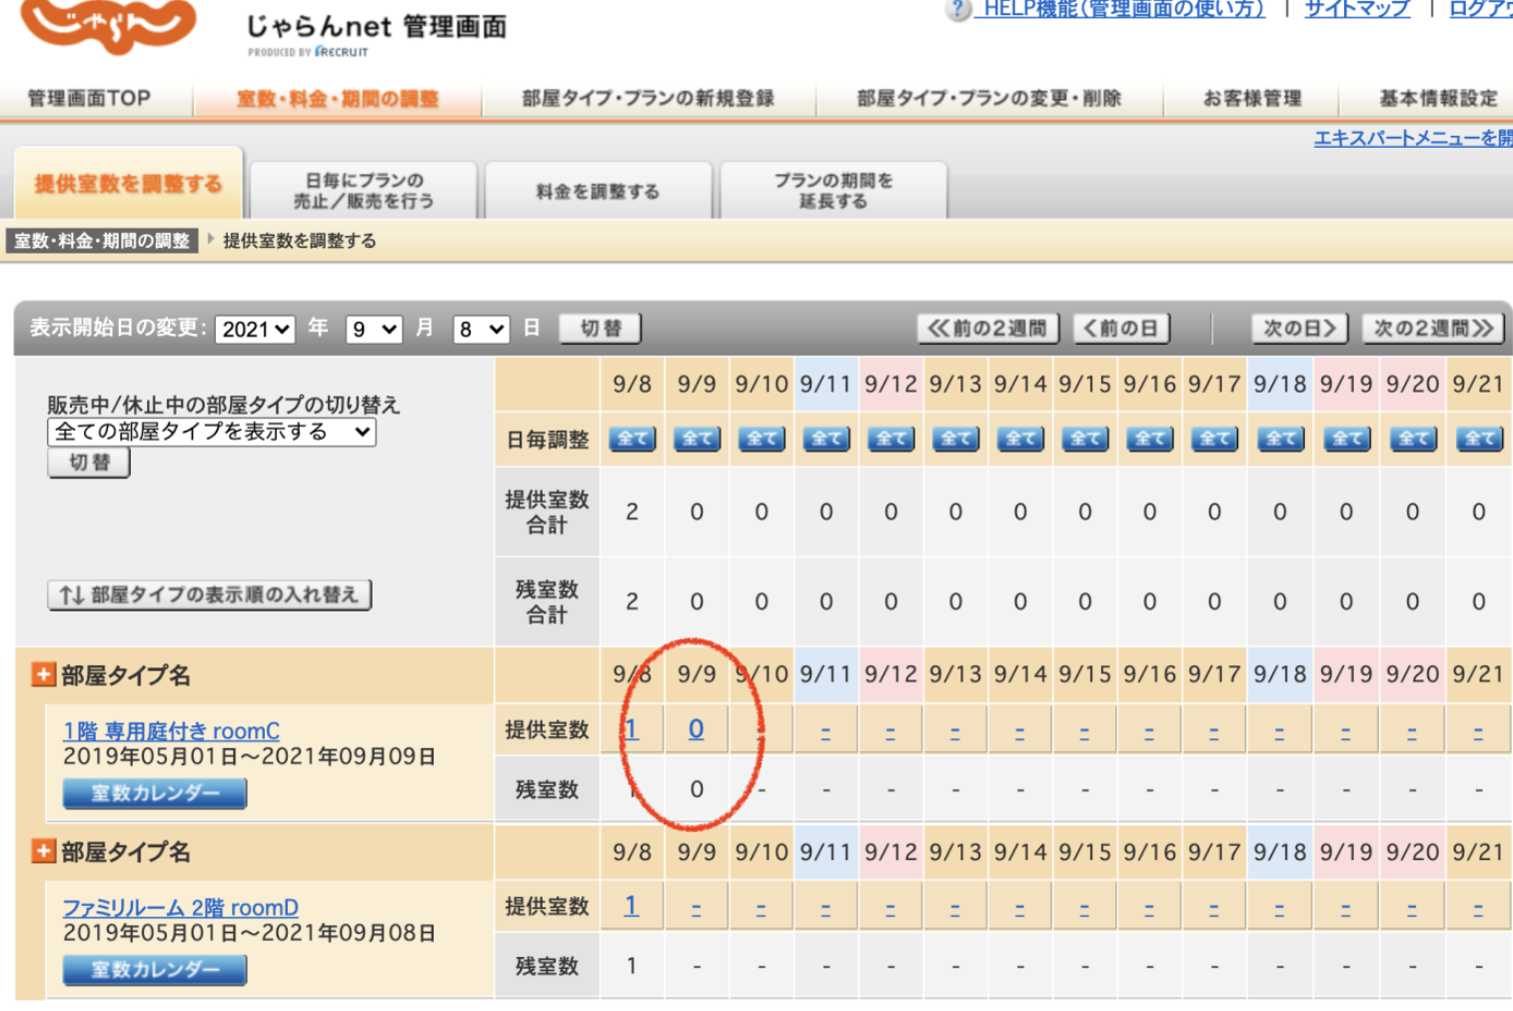1513x1011 pixels.
Task: Click the HELP question mark icon
Action: click(x=957, y=10)
